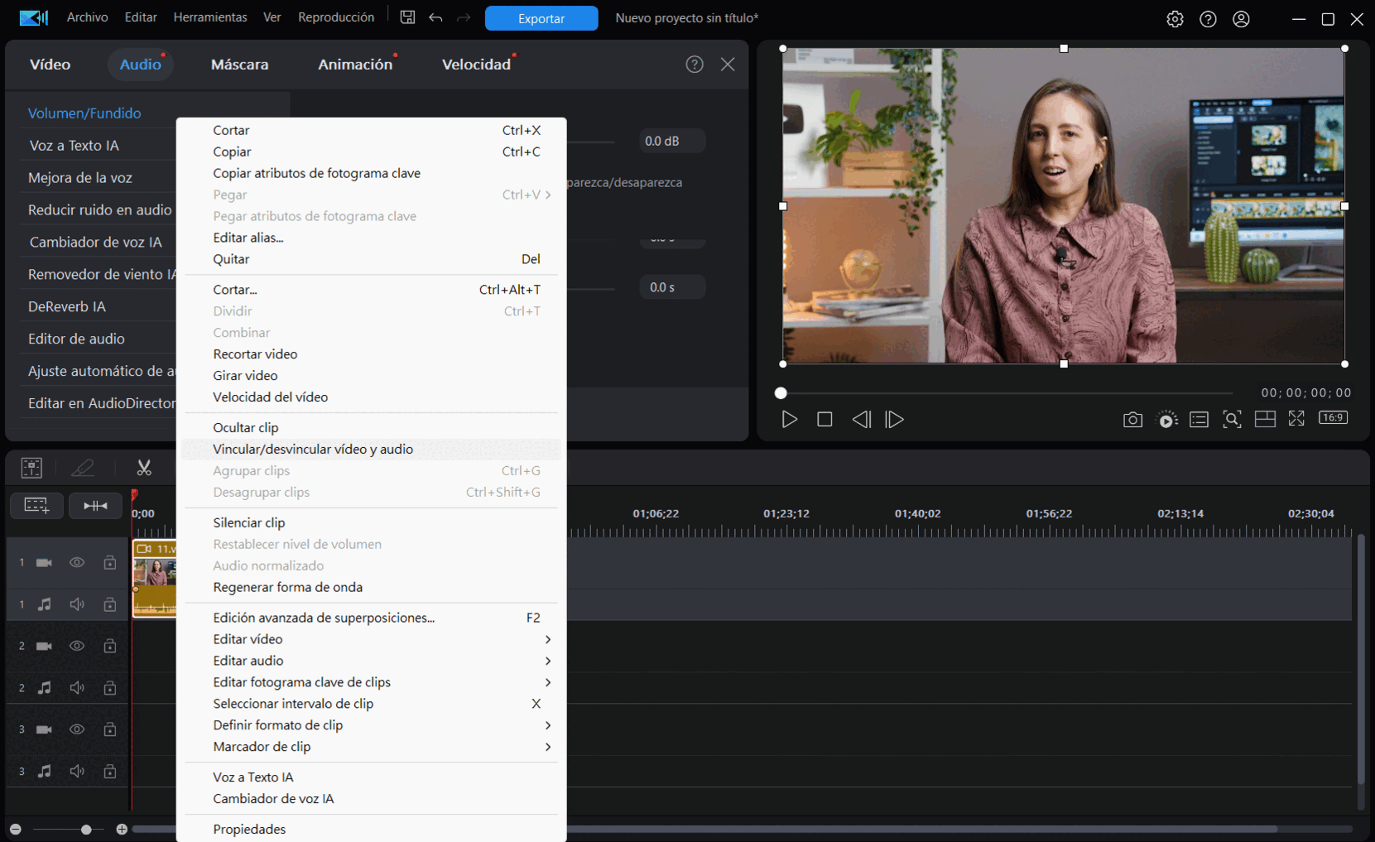Lock video track 3

click(x=109, y=729)
